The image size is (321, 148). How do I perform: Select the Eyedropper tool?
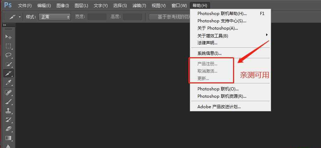click(x=8, y=83)
